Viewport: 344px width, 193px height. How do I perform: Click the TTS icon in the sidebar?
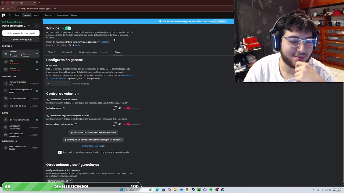6,62
